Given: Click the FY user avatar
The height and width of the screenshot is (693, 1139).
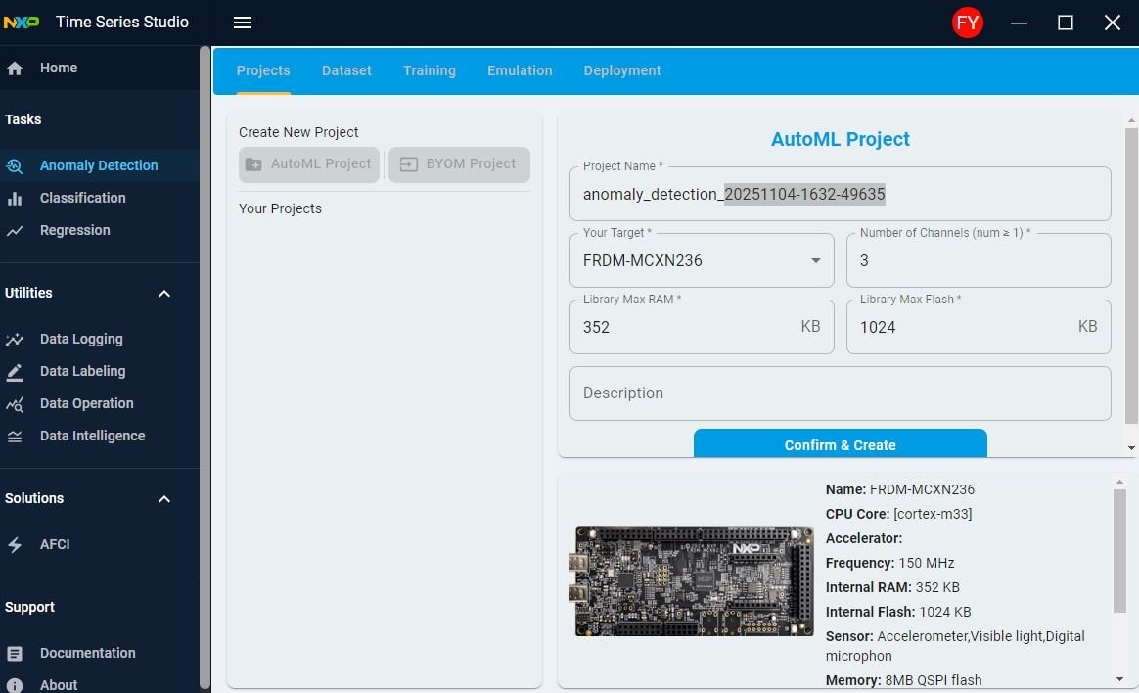Looking at the screenshot, I should click(x=967, y=23).
